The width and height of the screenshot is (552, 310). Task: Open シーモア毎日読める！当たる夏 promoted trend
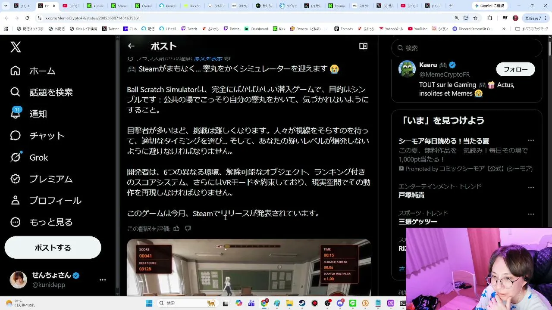click(444, 141)
